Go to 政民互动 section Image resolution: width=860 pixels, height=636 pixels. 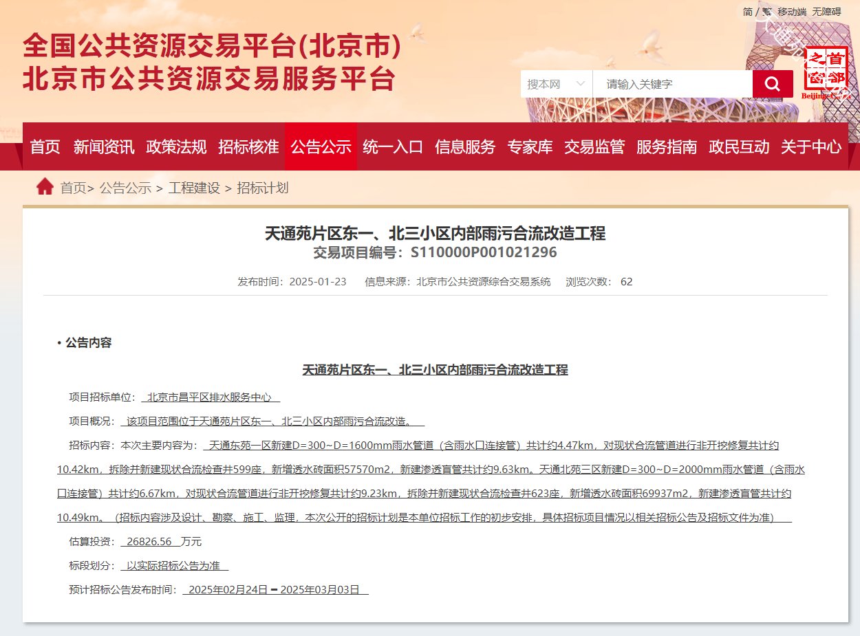[x=739, y=146]
